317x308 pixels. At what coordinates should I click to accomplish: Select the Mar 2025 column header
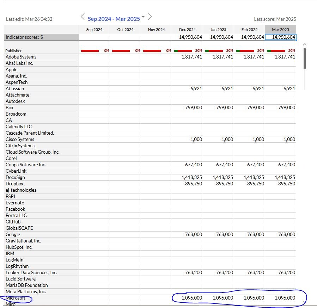tap(280, 30)
